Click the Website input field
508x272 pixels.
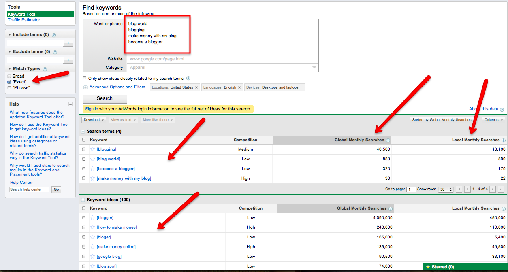pos(222,59)
